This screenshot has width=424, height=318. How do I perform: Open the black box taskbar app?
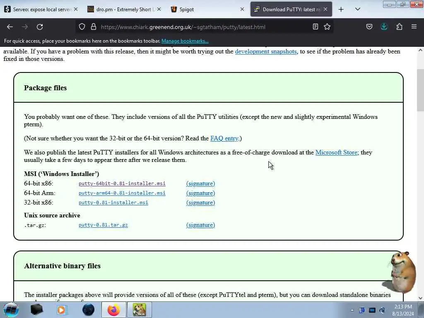pyautogui.click(x=36, y=310)
